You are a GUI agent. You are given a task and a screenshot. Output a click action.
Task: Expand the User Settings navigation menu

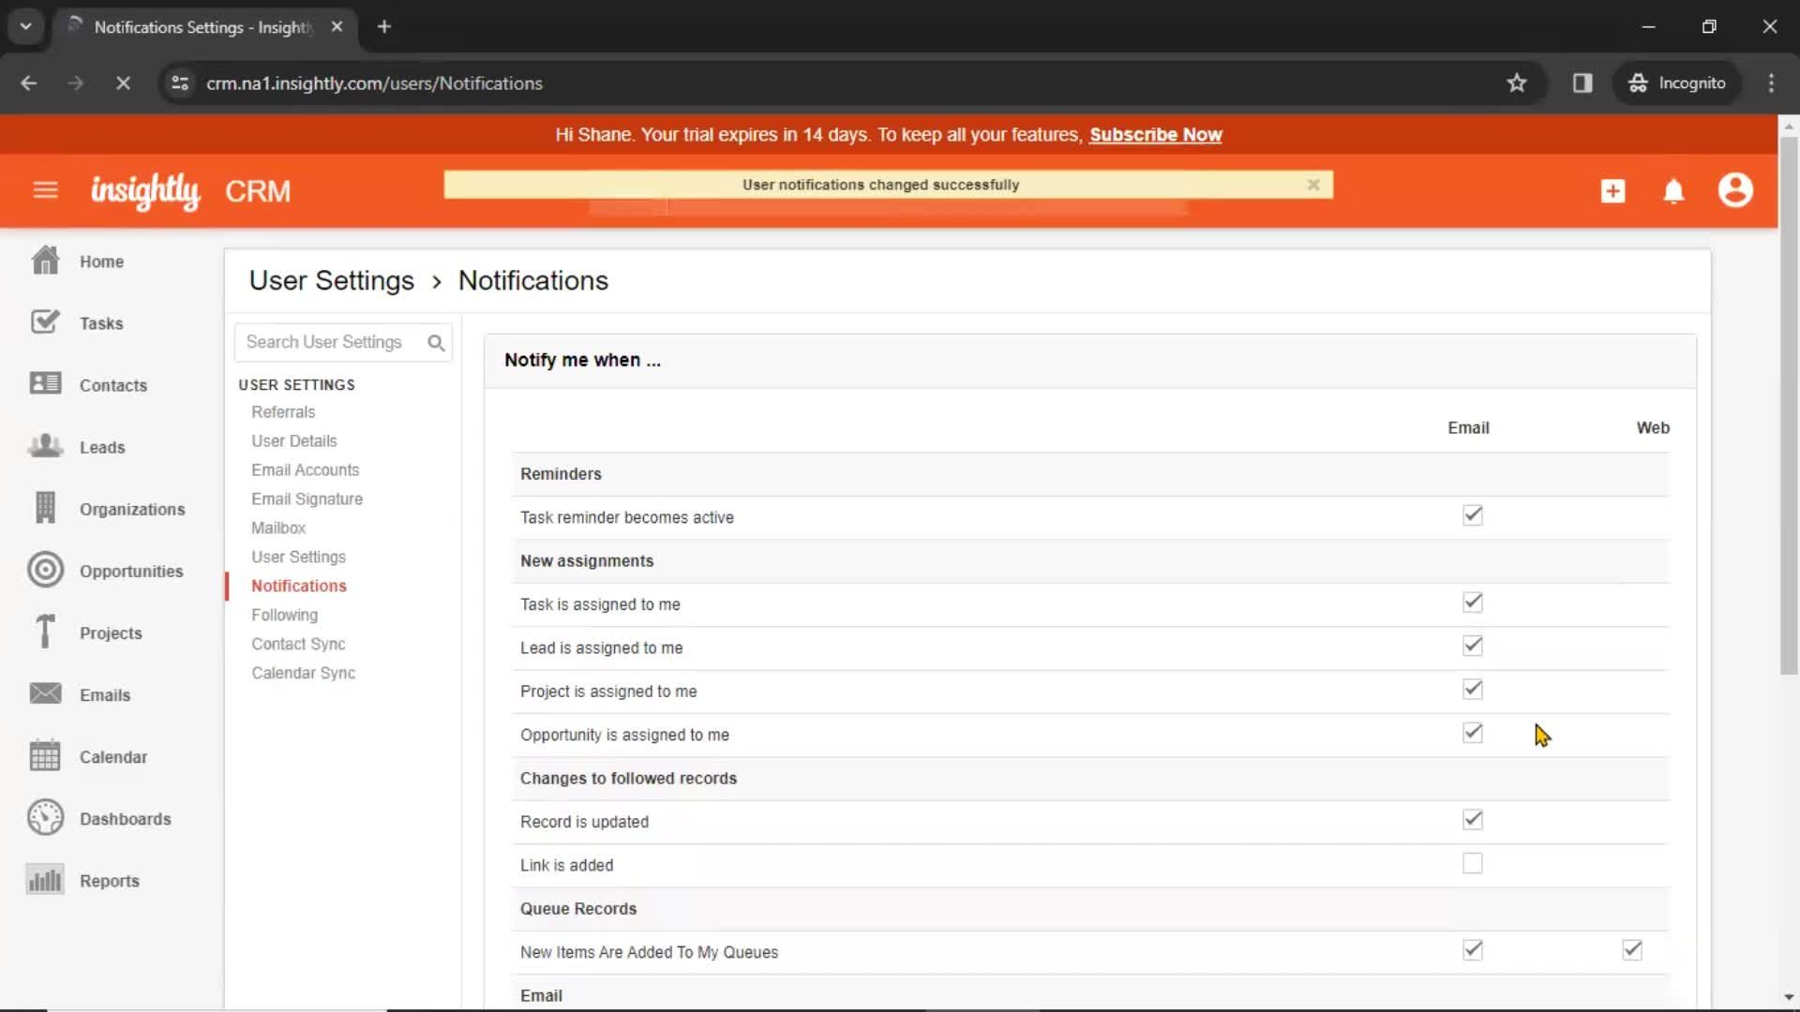point(296,384)
